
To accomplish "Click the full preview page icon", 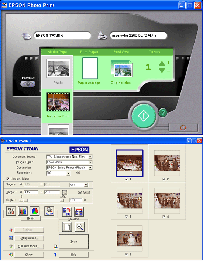I will 67,227.
